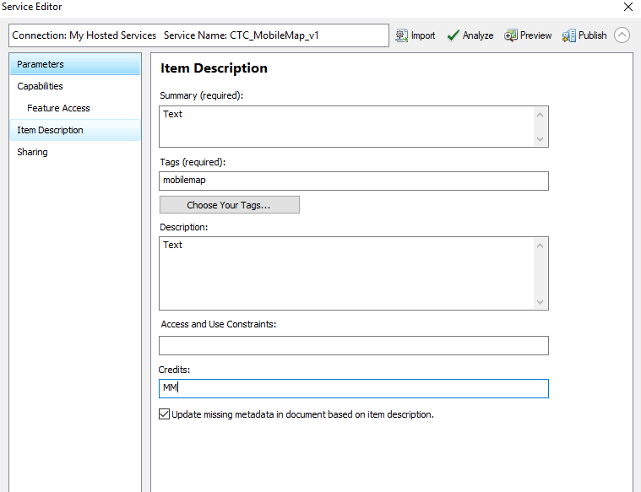Screen dimensions: 641x492
Task: Click the Tags field containing mobilemap
Action: point(353,181)
